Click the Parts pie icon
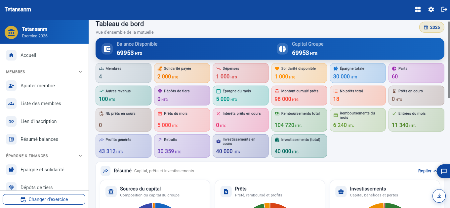The image size is (450, 208). (394, 69)
